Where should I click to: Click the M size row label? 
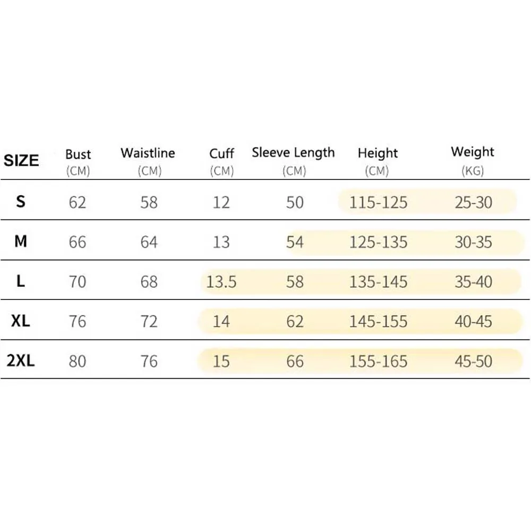pyautogui.click(x=21, y=242)
